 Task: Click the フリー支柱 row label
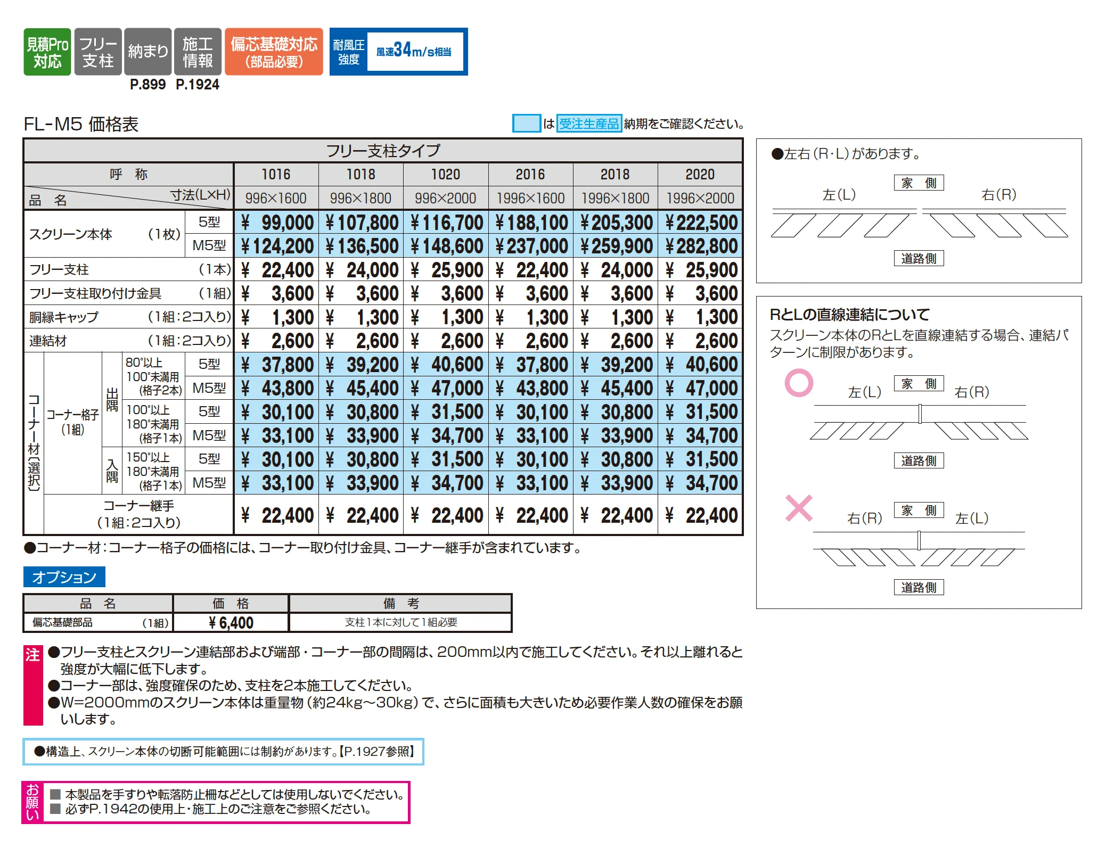129,270
